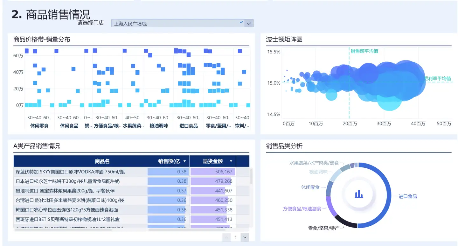
Task: Select the 日本进口松永芝士味饼干 product row
Action: [x=132, y=181]
